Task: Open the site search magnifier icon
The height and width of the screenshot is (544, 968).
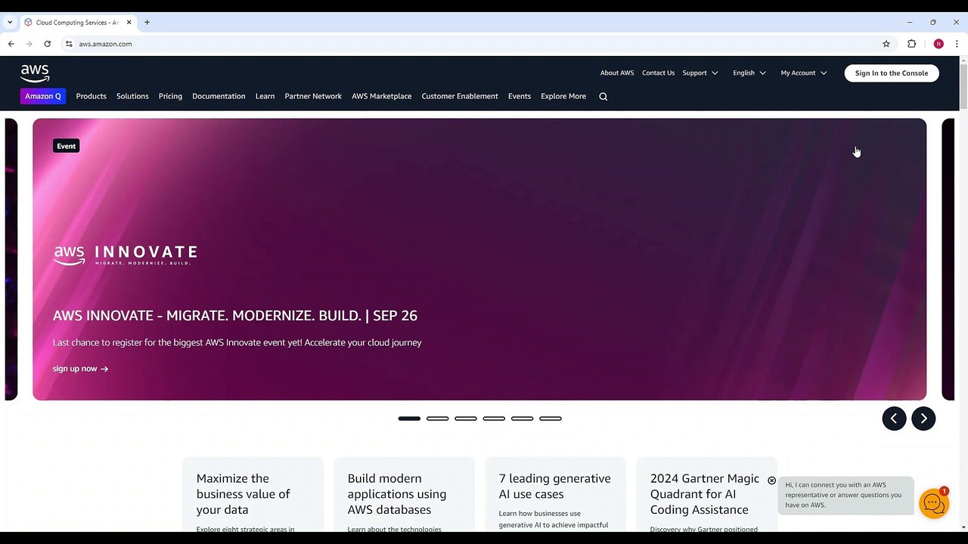Action: pyautogui.click(x=603, y=97)
